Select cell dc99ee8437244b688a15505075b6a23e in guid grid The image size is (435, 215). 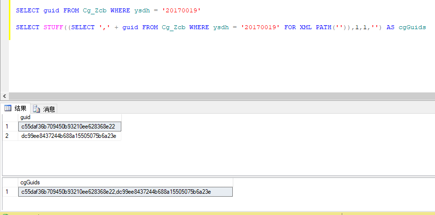(x=70, y=136)
